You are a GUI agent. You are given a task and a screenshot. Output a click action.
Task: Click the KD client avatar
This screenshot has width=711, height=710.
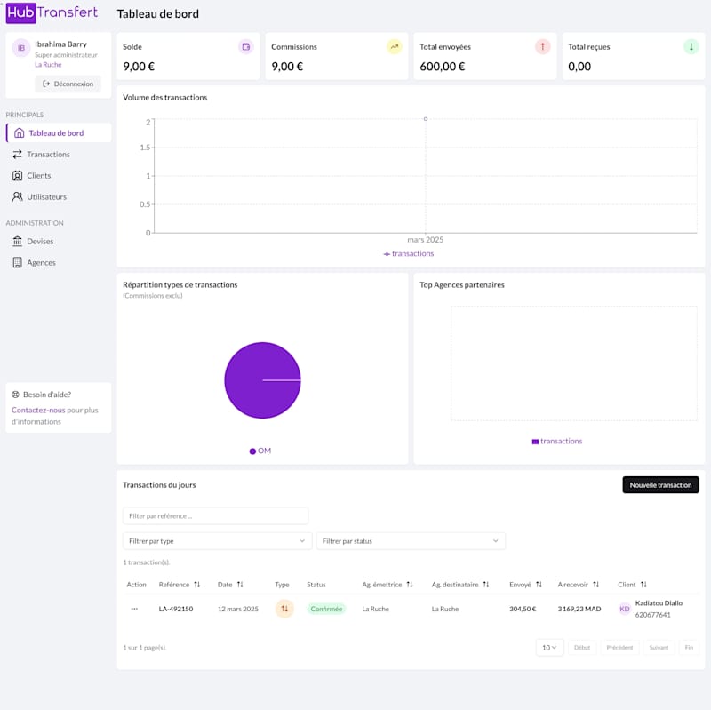click(x=625, y=609)
